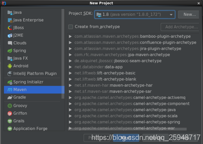Select the Spring Initializr label
This screenshot has width=203, height=144.
[x=28, y=82]
